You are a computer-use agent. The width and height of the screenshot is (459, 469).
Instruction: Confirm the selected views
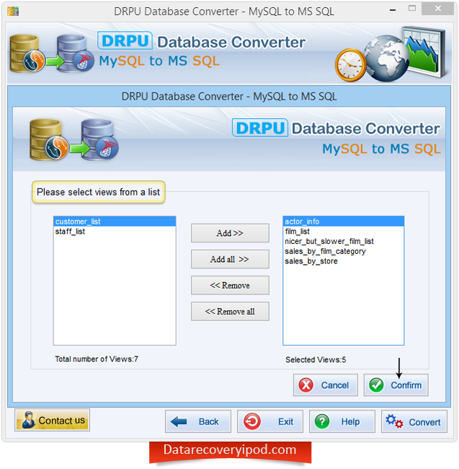(396, 385)
